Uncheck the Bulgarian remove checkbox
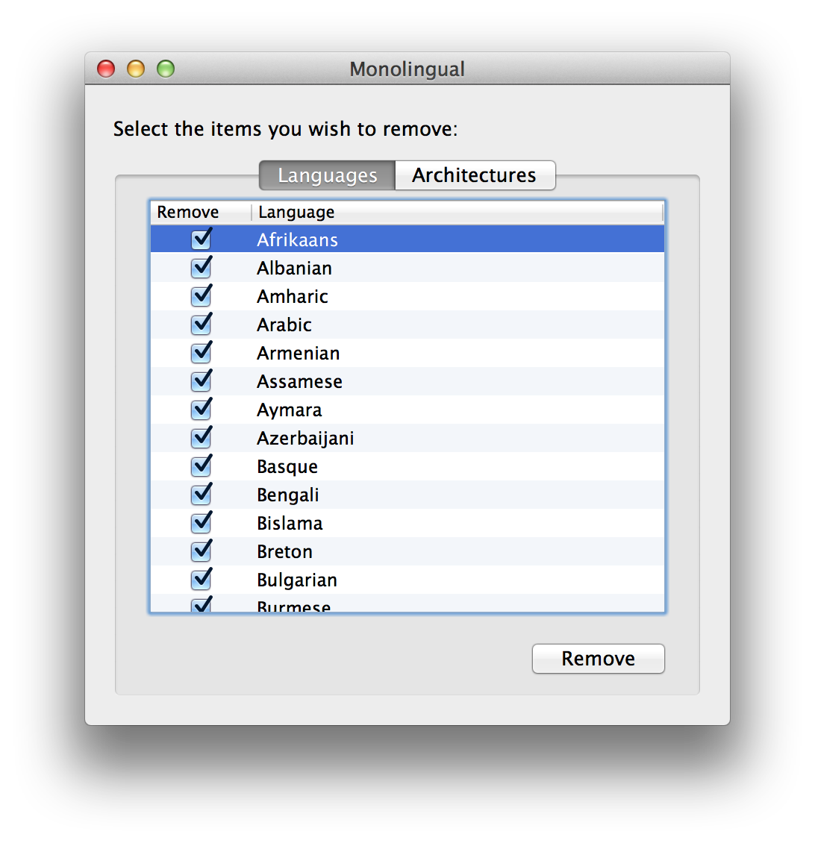The width and height of the screenshot is (815, 843). point(202,580)
